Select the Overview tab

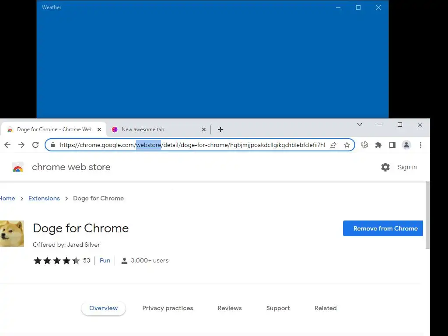[103, 308]
